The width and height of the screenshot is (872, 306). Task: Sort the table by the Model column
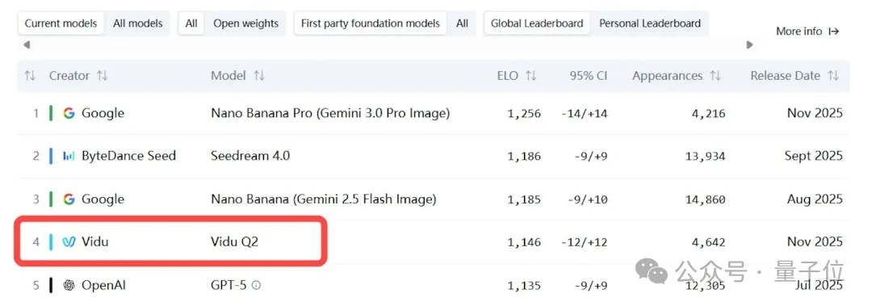pyautogui.click(x=259, y=76)
